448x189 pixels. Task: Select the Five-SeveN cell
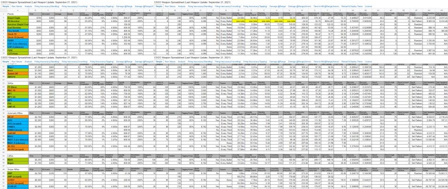tap(17, 29)
